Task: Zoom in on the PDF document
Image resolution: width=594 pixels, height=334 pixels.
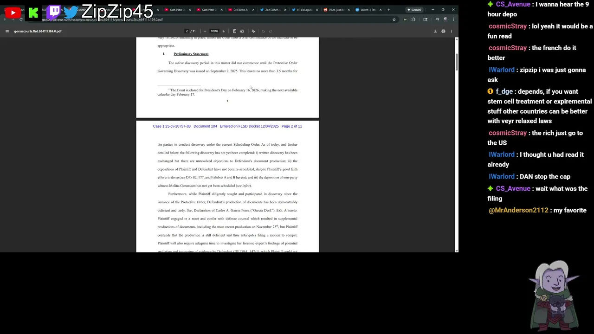Action: (224, 31)
